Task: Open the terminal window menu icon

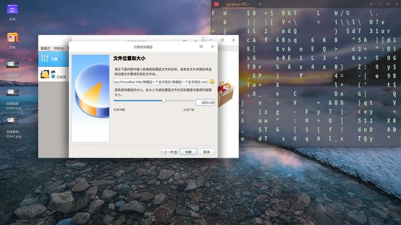Action: pos(372,4)
